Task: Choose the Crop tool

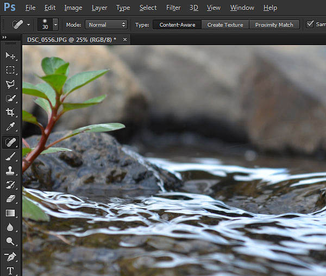Action: (10, 112)
